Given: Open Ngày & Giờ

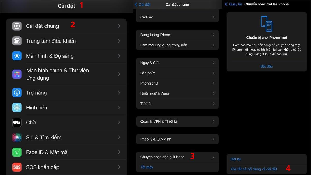Looking at the screenshot, I should click(177, 63).
